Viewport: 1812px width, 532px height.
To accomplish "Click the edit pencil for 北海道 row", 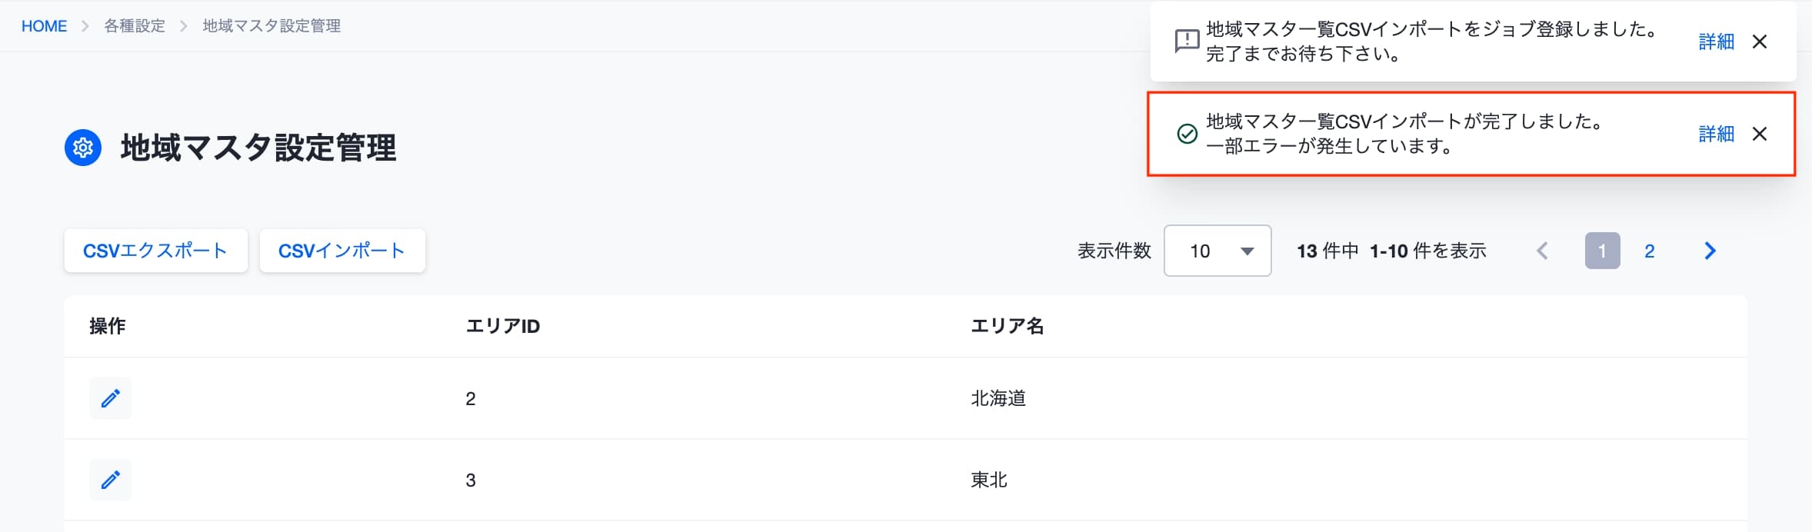I will (110, 398).
